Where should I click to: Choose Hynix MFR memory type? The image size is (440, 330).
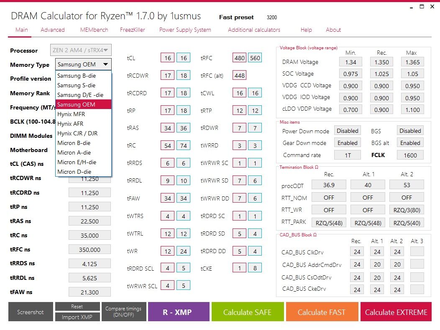(83, 114)
